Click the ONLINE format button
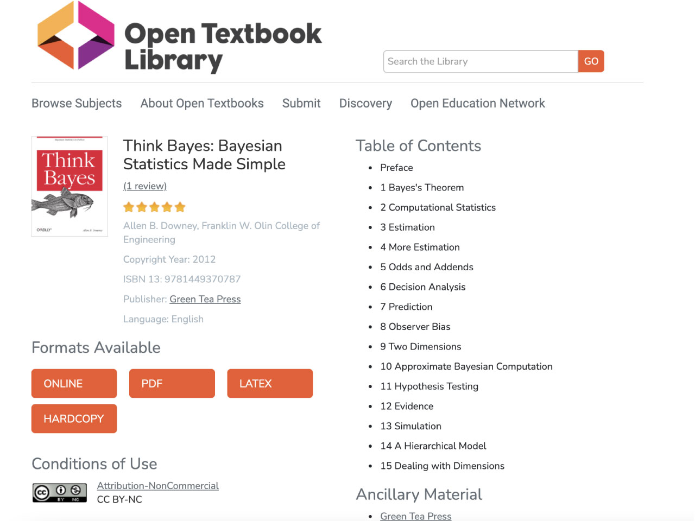The height and width of the screenshot is (521, 695). (74, 384)
